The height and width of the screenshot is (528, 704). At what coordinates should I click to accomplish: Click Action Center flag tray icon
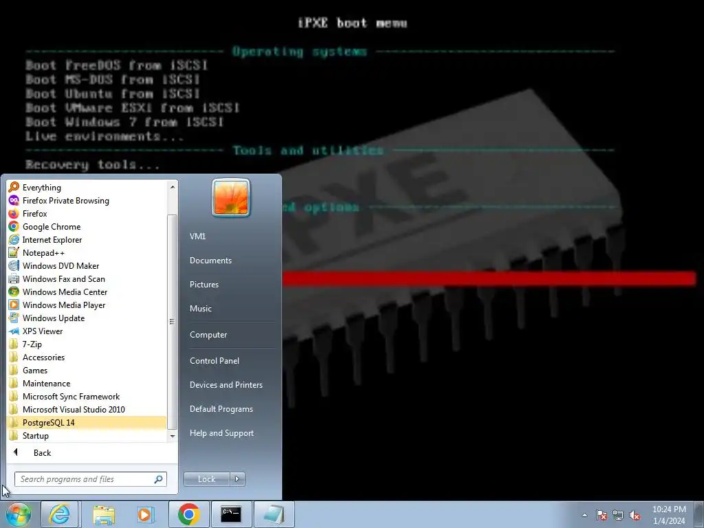pos(602,515)
